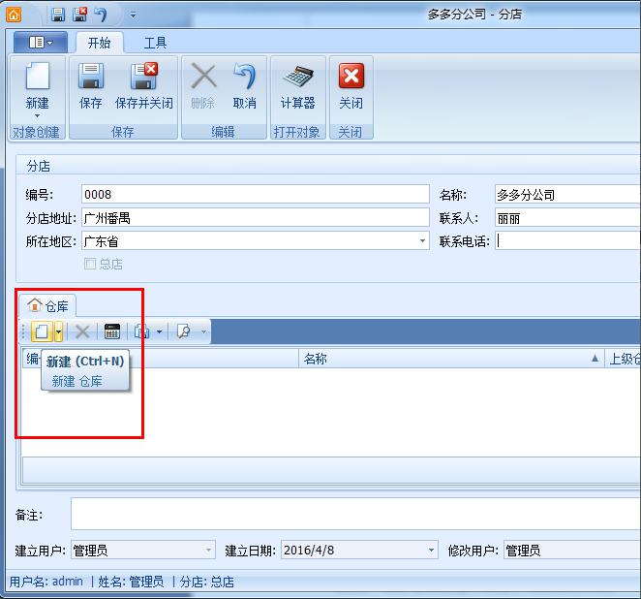Click the calculator icon in 仓库 toolbar
Viewport: 641px width, 599px height.
click(112, 331)
